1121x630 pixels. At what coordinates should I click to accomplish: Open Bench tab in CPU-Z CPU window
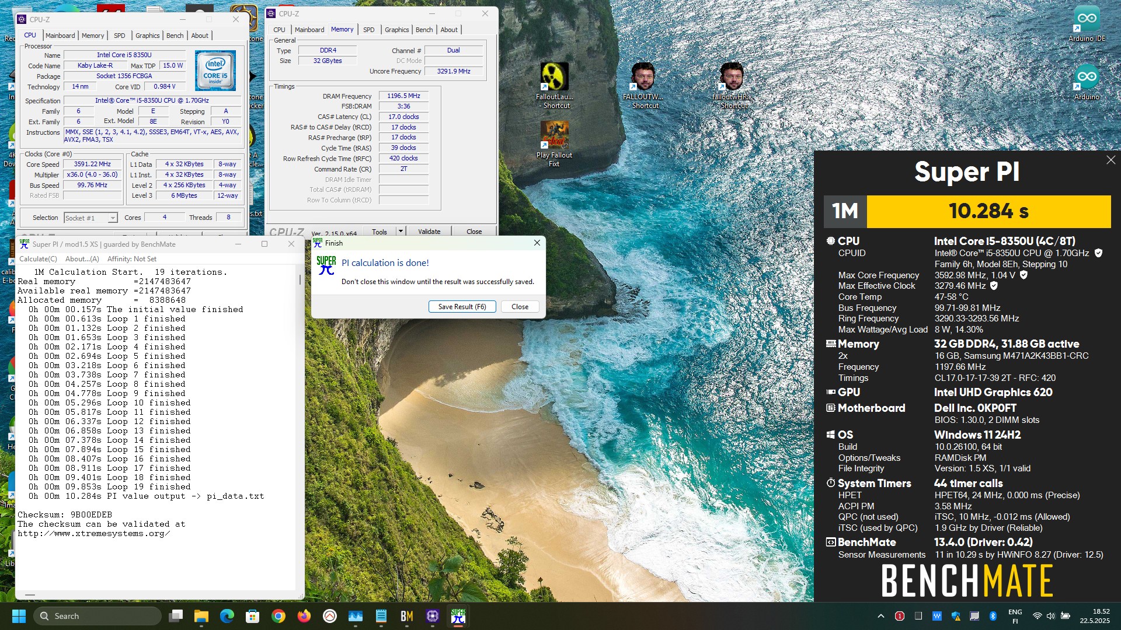coord(175,36)
